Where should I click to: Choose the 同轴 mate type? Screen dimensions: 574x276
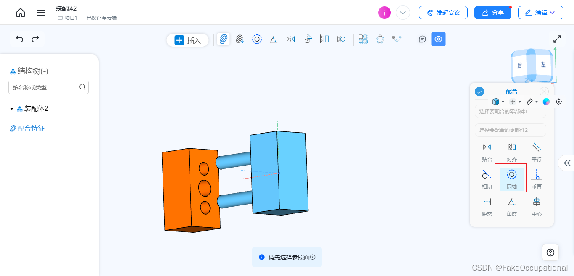(512, 180)
